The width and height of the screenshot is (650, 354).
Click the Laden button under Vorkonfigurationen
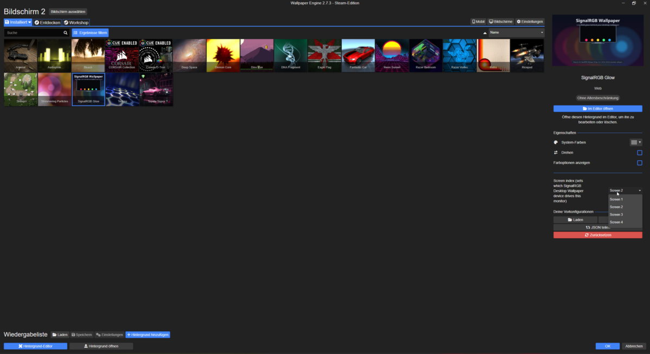click(575, 220)
